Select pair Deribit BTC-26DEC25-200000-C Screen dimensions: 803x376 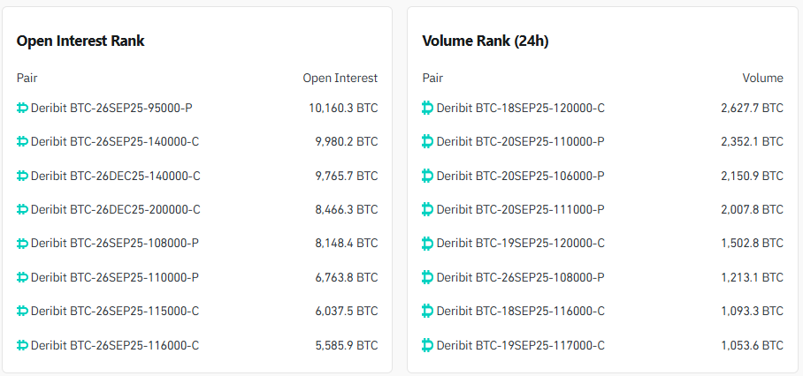coord(116,209)
